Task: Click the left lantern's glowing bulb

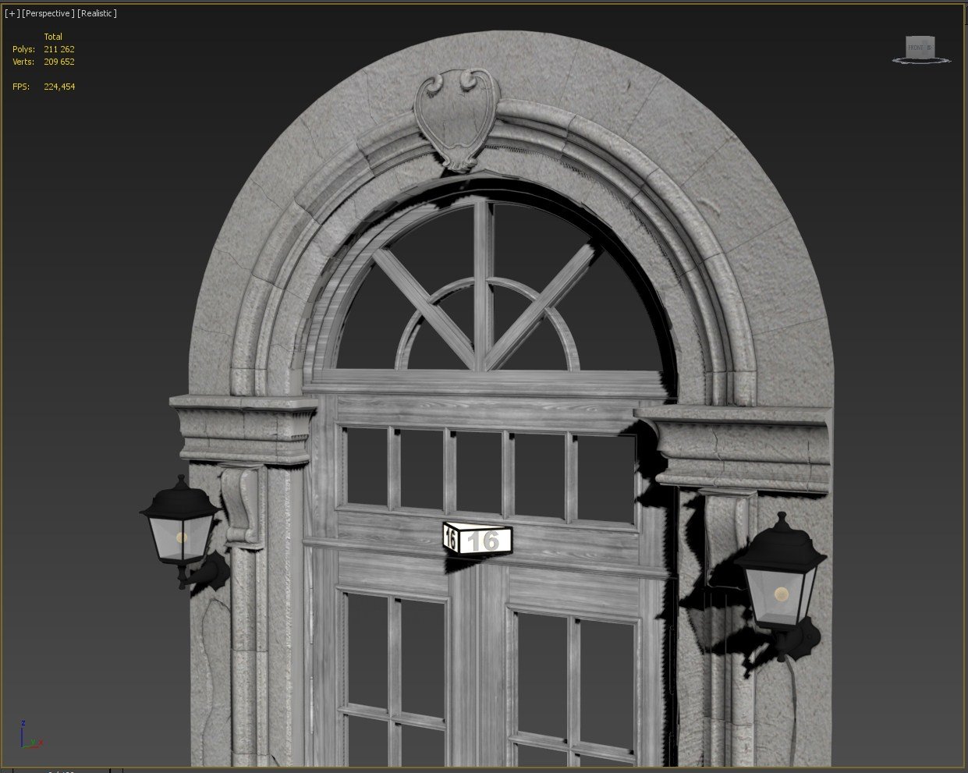Action: [182, 537]
